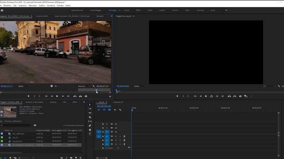Export frame from Source monitor

(x=86, y=96)
